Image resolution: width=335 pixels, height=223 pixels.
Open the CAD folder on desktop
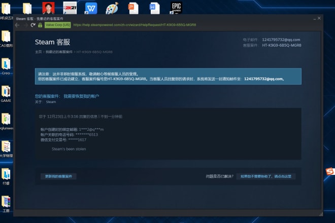point(6,39)
